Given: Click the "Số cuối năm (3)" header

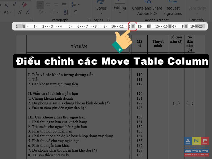Looking at the screenshot, I should click(x=176, y=39).
